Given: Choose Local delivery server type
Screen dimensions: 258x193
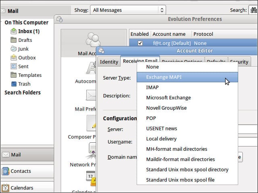Looking at the screenshot, I should tap(187, 139).
